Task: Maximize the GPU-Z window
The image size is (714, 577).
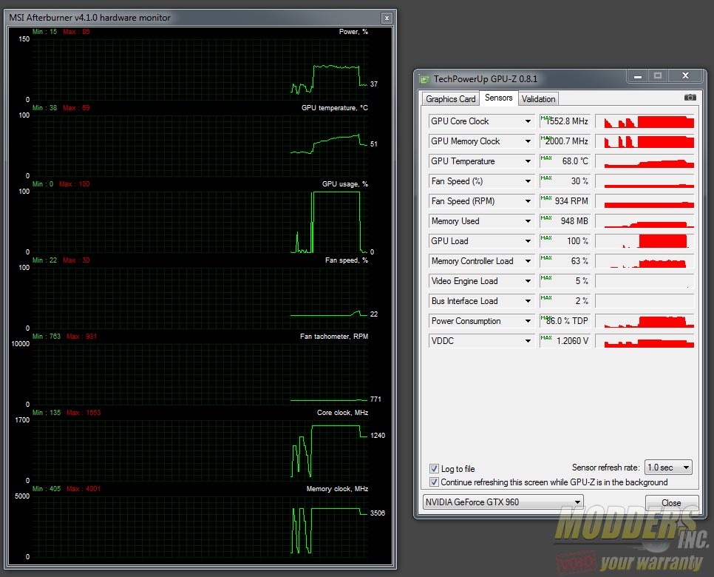Action: coord(658,76)
